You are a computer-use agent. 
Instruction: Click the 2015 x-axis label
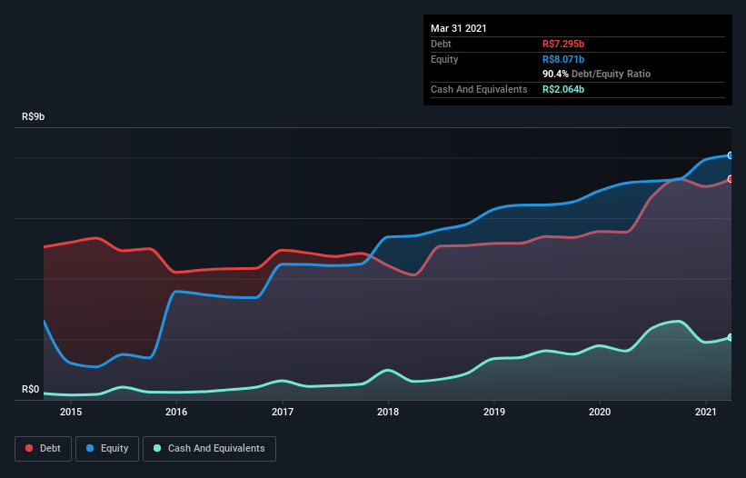pos(71,412)
